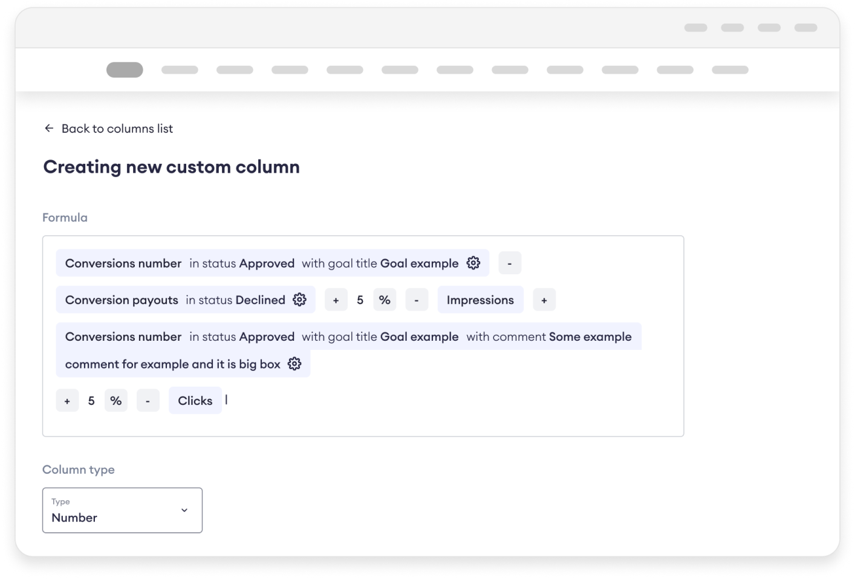Click percent sign on last formula row

116,401
